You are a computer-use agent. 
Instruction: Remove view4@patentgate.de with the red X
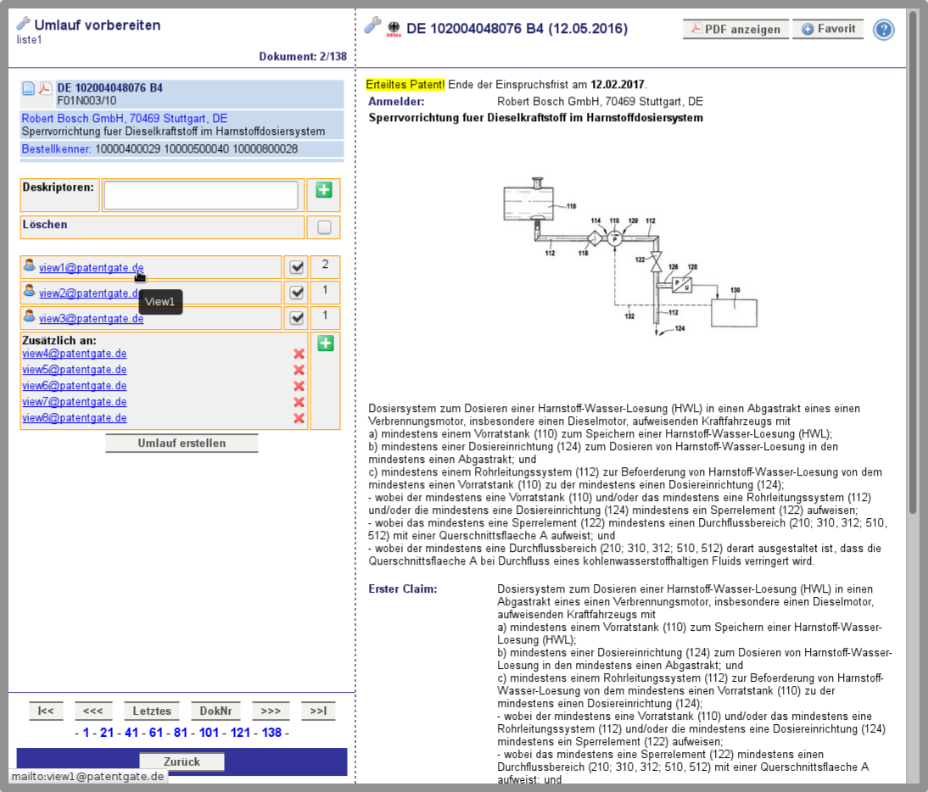click(299, 354)
